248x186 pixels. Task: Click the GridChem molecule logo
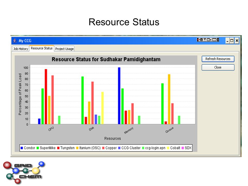click(24, 172)
